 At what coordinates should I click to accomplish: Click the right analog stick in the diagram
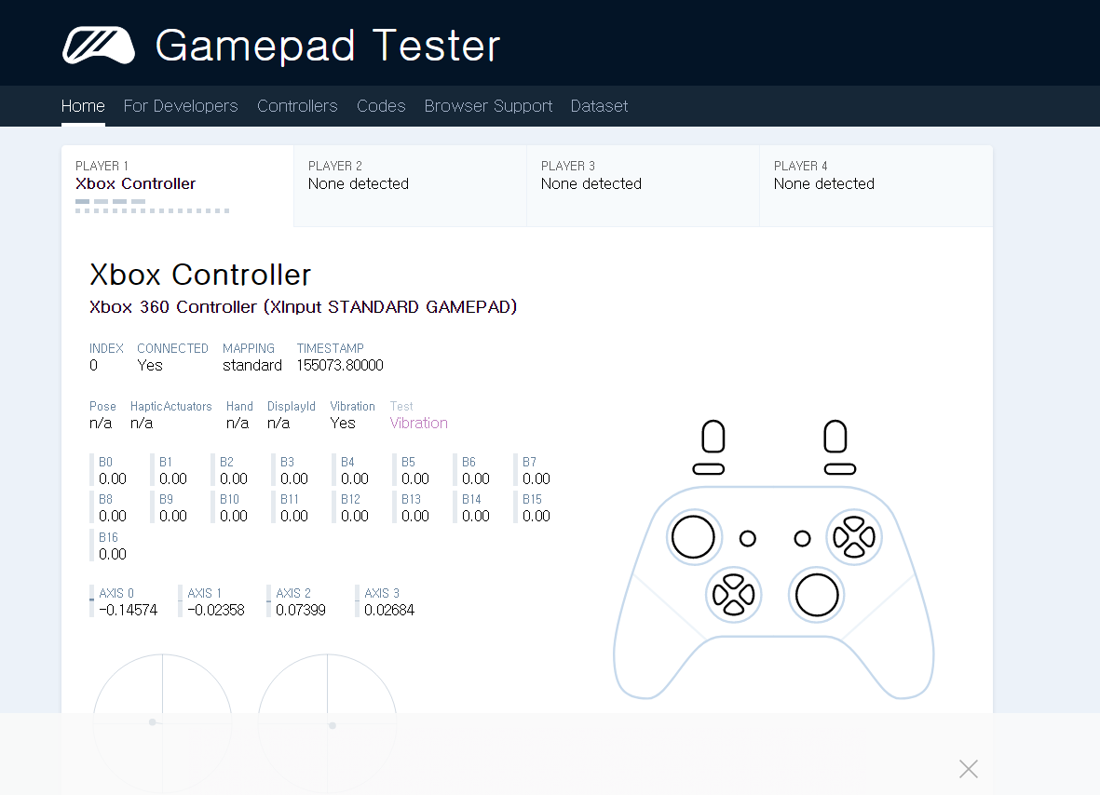pyautogui.click(x=817, y=595)
